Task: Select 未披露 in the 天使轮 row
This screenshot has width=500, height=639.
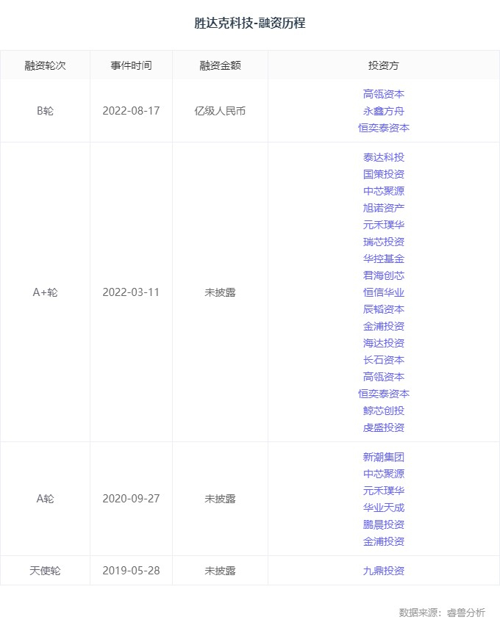Action: (x=220, y=571)
